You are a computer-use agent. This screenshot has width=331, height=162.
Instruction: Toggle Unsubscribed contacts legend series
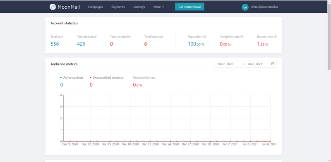point(106,77)
